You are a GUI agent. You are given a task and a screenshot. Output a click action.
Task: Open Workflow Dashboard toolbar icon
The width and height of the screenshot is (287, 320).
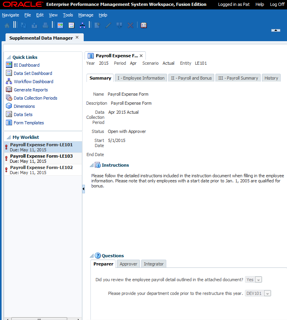coord(82,25)
